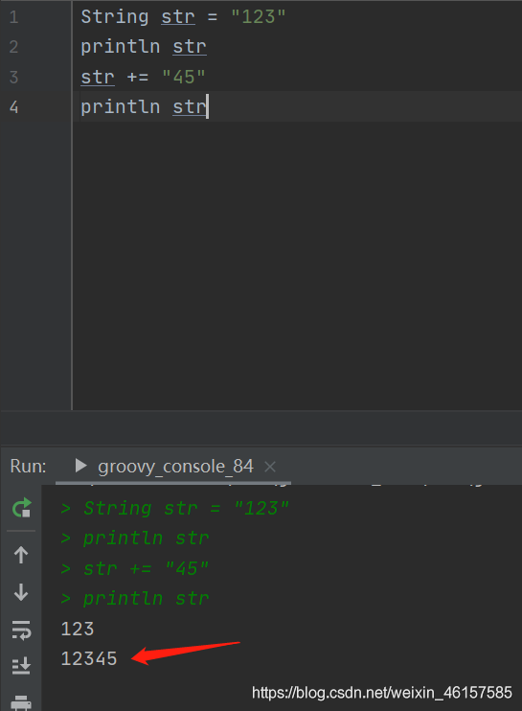Viewport: 522px width, 711px height.
Task: Click the 123 output line in the console
Action: pyautogui.click(x=78, y=629)
